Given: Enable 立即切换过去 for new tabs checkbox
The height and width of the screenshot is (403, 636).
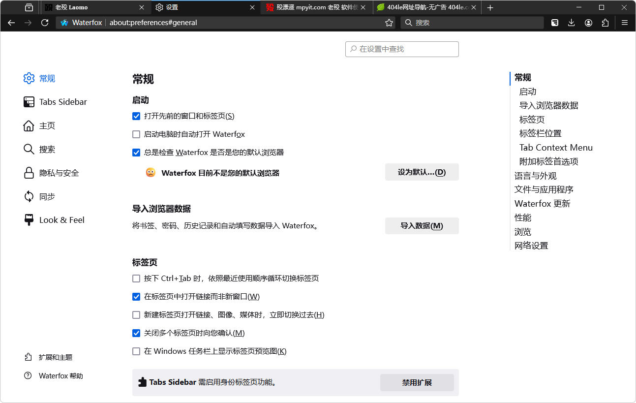Looking at the screenshot, I should click(x=136, y=315).
